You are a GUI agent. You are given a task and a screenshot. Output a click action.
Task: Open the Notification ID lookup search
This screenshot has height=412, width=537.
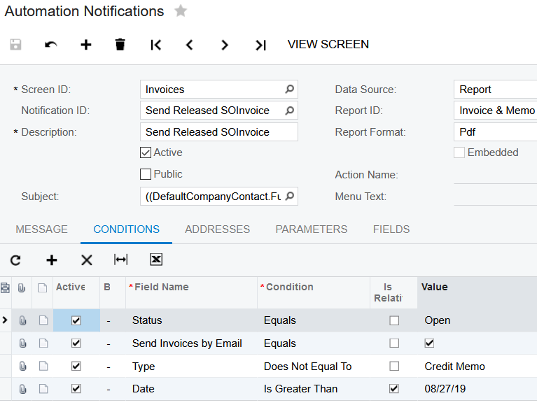tap(290, 111)
